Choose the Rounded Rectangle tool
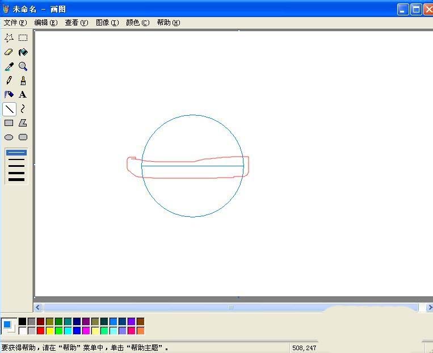Viewport: 433px width, 353px height. (23, 137)
